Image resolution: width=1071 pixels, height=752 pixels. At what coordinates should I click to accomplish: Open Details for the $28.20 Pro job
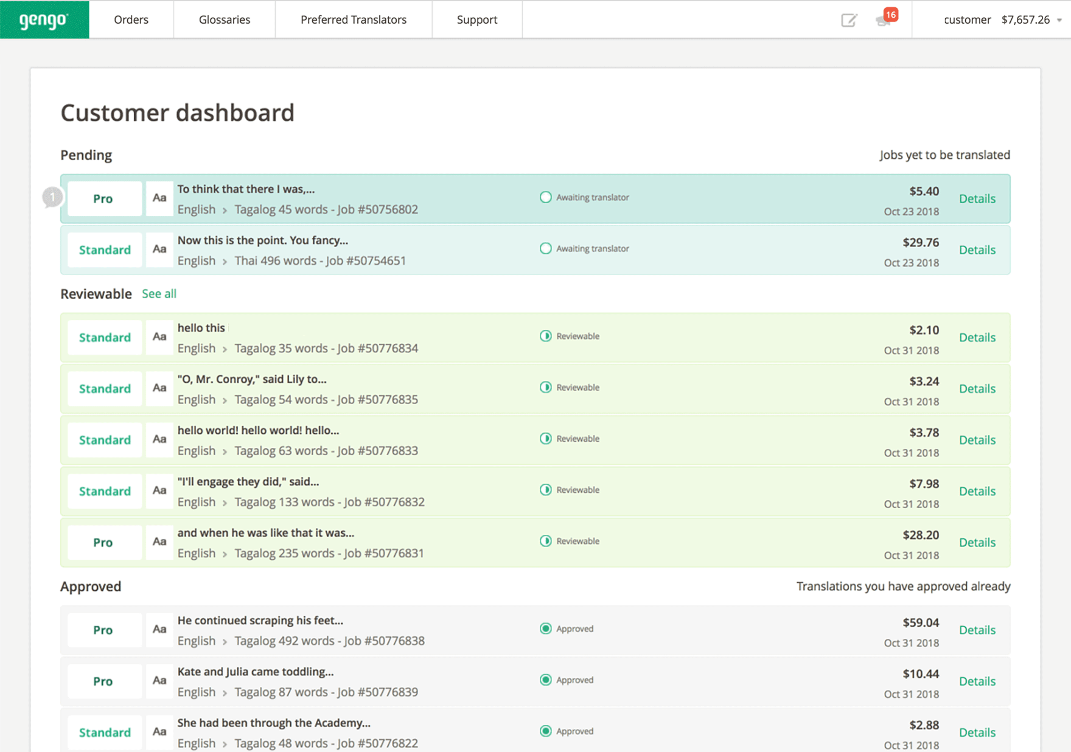click(977, 542)
